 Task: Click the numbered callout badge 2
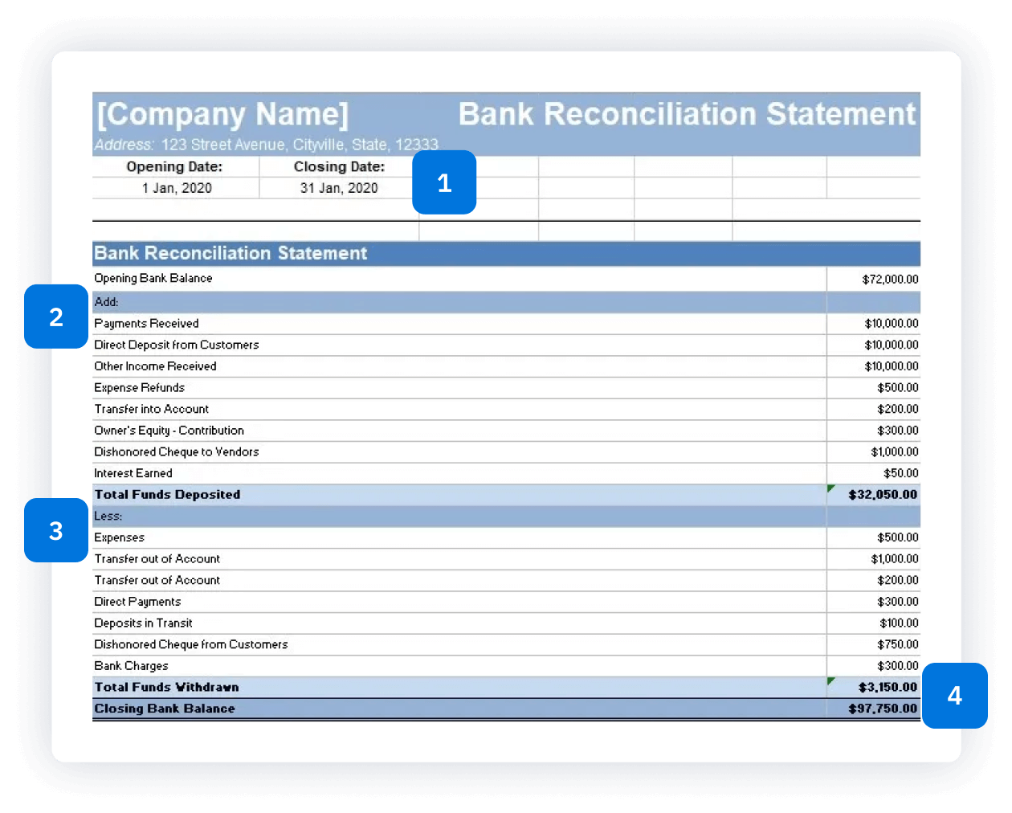[x=56, y=317]
